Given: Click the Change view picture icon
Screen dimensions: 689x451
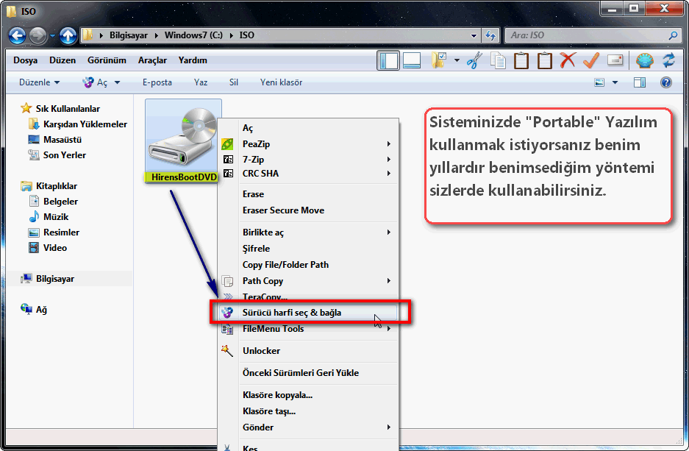Looking at the screenshot, I should click(599, 82).
